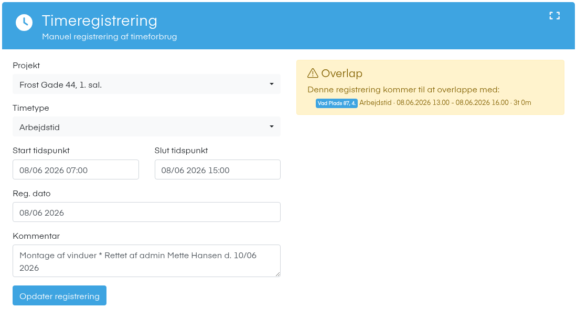The image size is (577, 318).
Task: Toggle fullscreen with the expand icon
Action: 554,15
